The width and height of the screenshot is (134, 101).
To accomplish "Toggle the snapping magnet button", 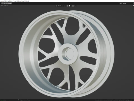I will (x=68, y=6).
